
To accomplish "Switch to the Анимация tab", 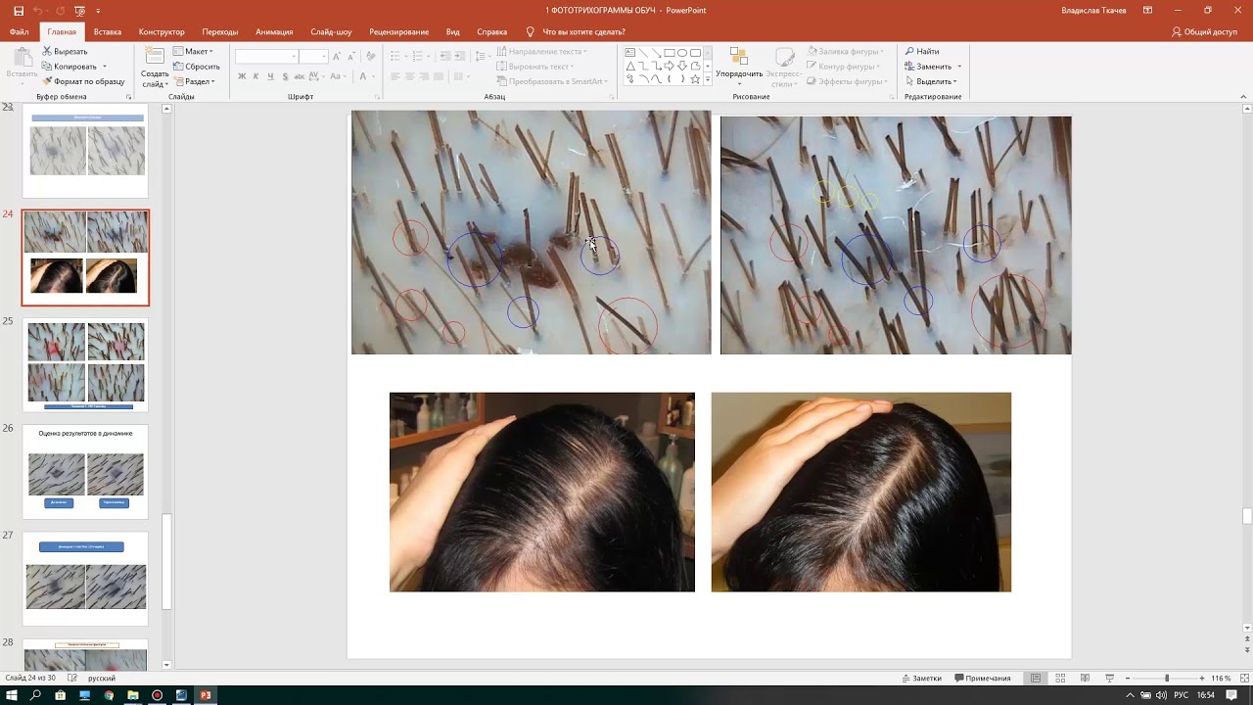I will pos(274,31).
